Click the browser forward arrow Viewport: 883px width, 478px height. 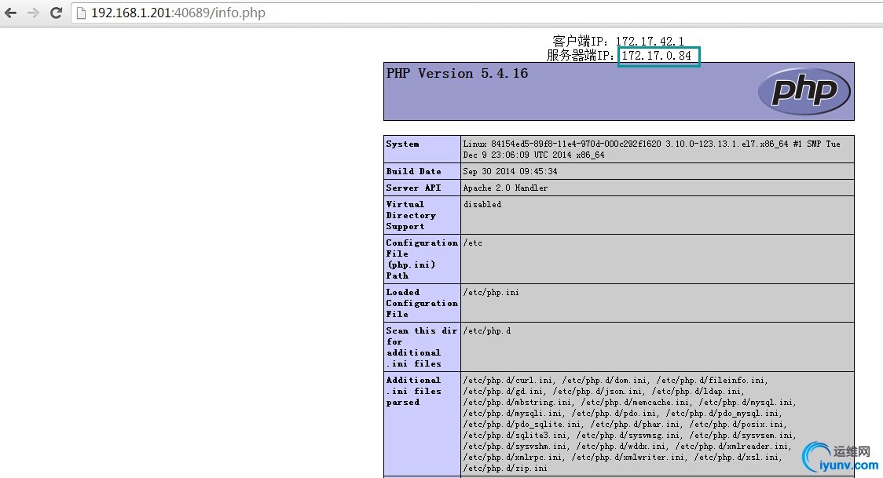pos(33,13)
